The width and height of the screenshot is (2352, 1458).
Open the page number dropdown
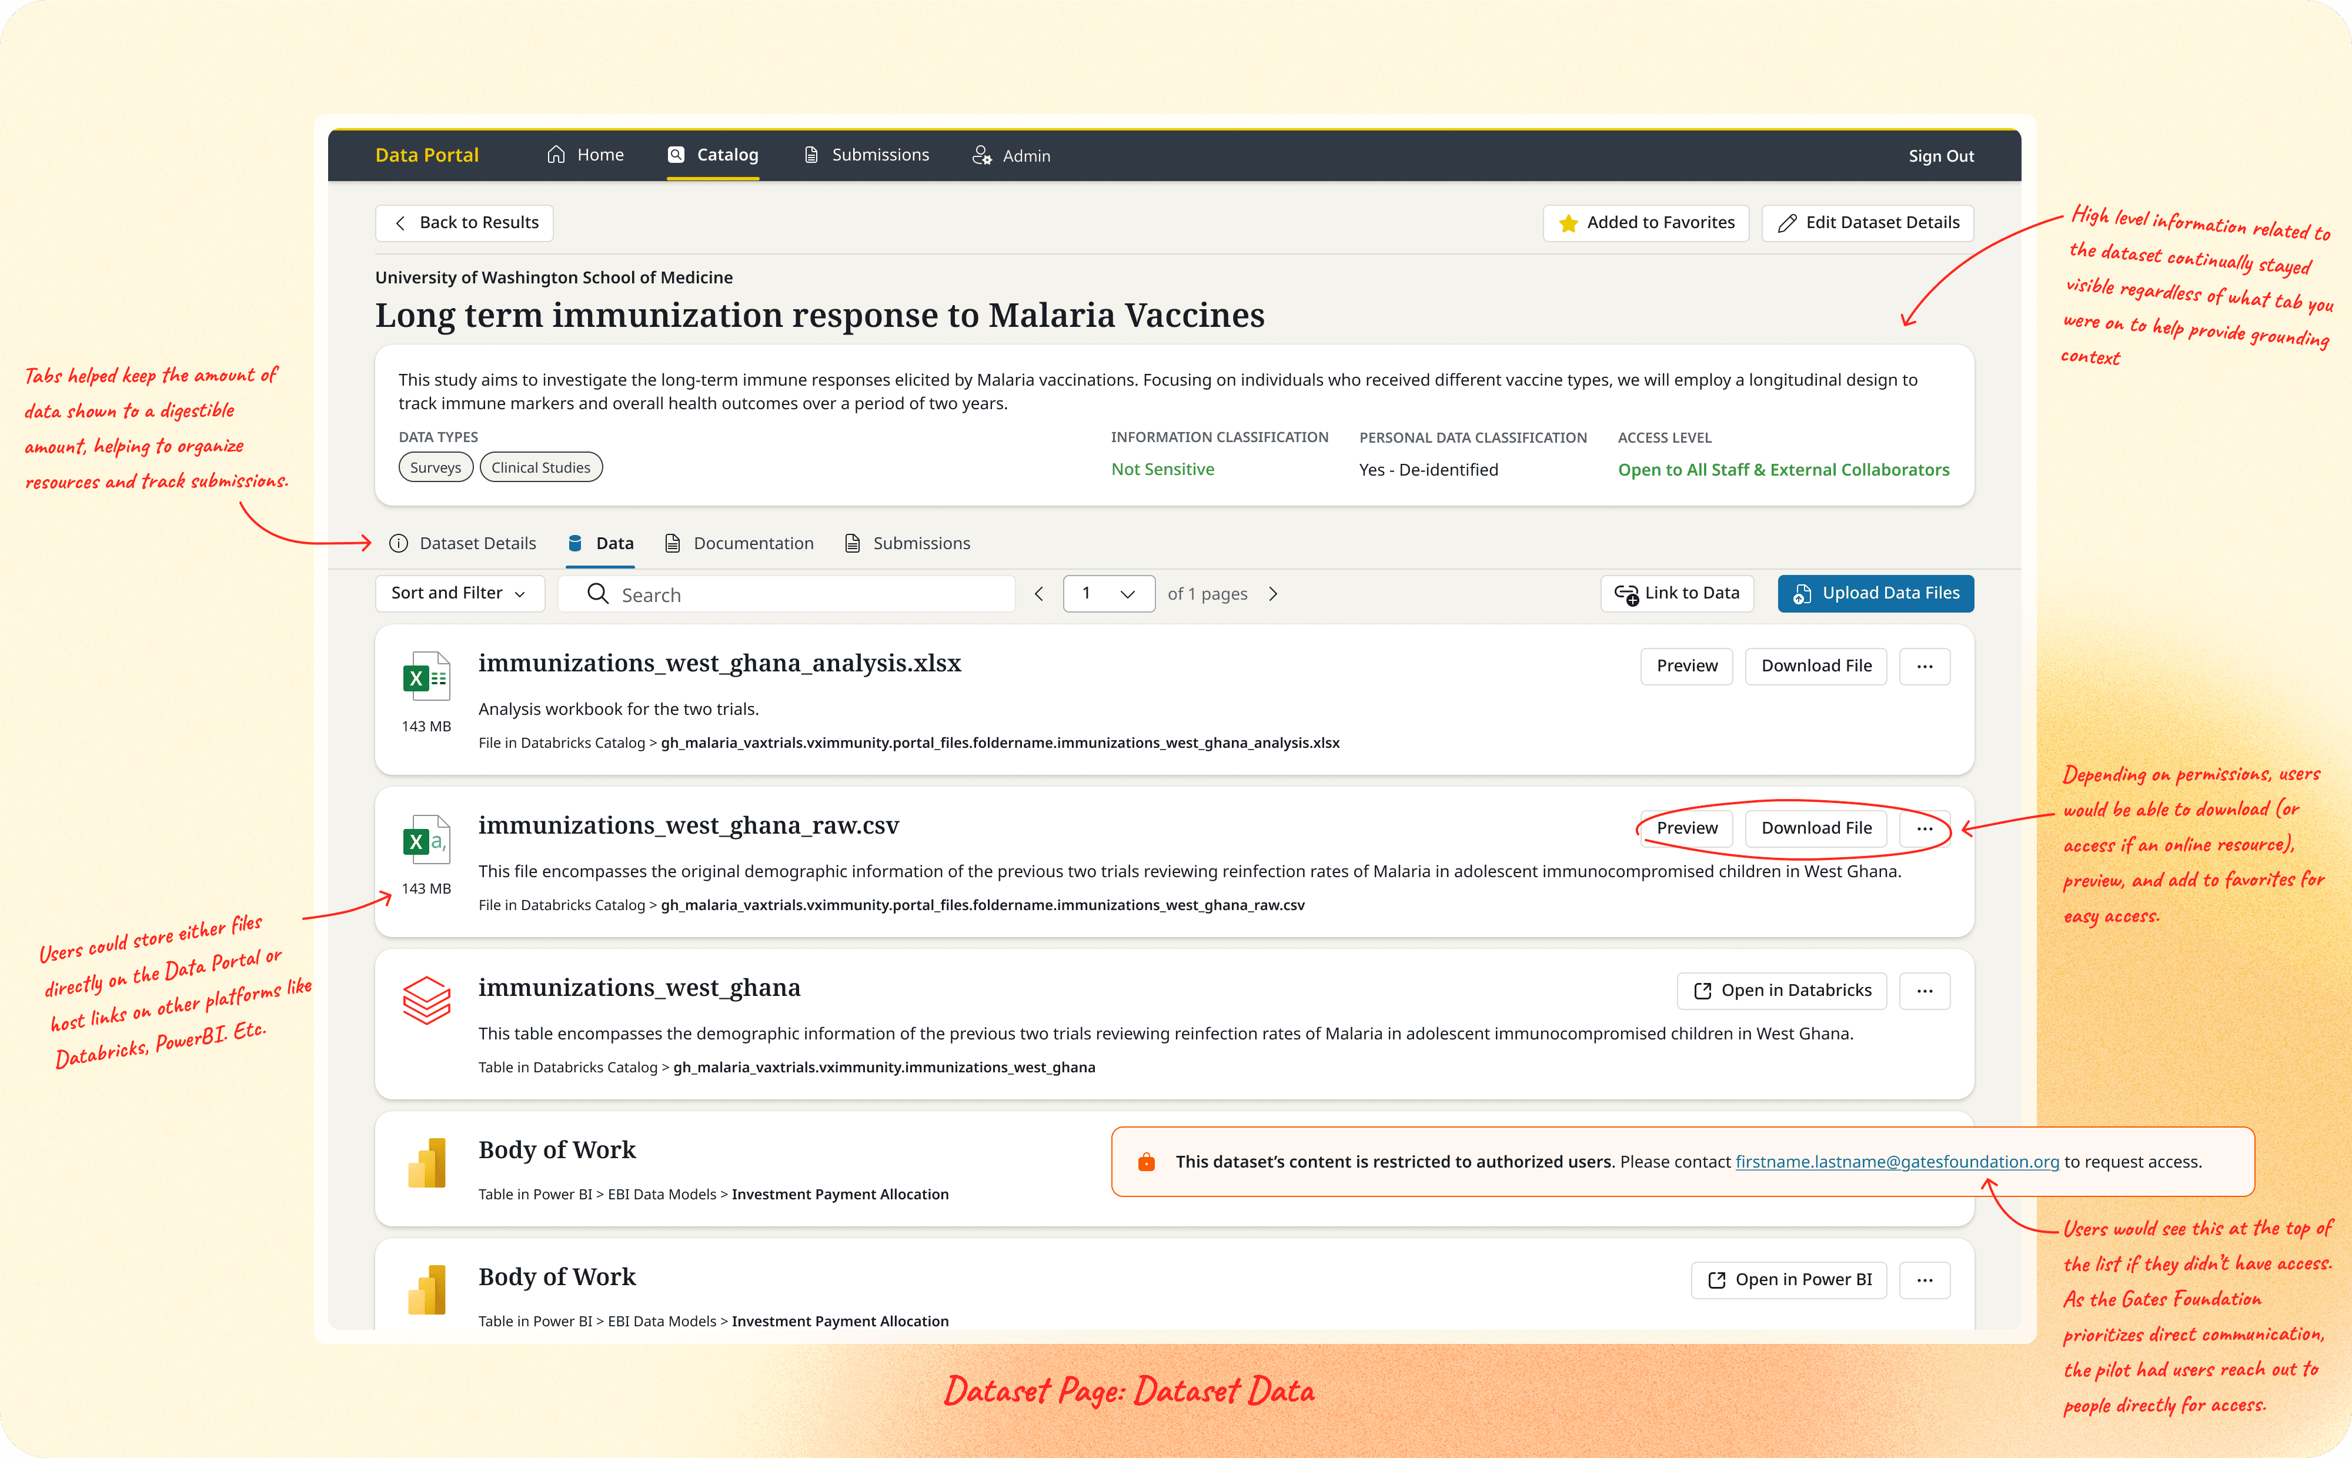(x=1109, y=594)
